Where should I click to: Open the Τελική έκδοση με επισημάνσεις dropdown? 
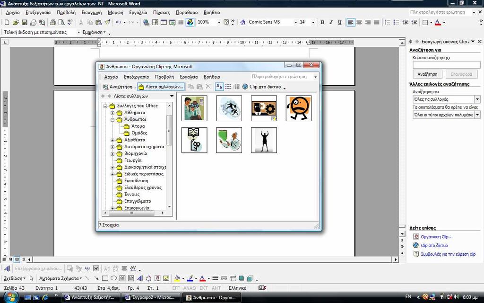tap(79, 32)
